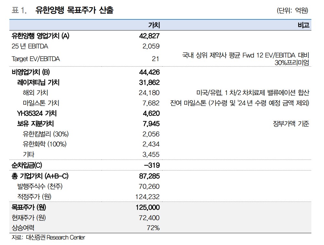Click the note about 30%프리미엄
Screen dimensions: 324x245
pos(246,59)
